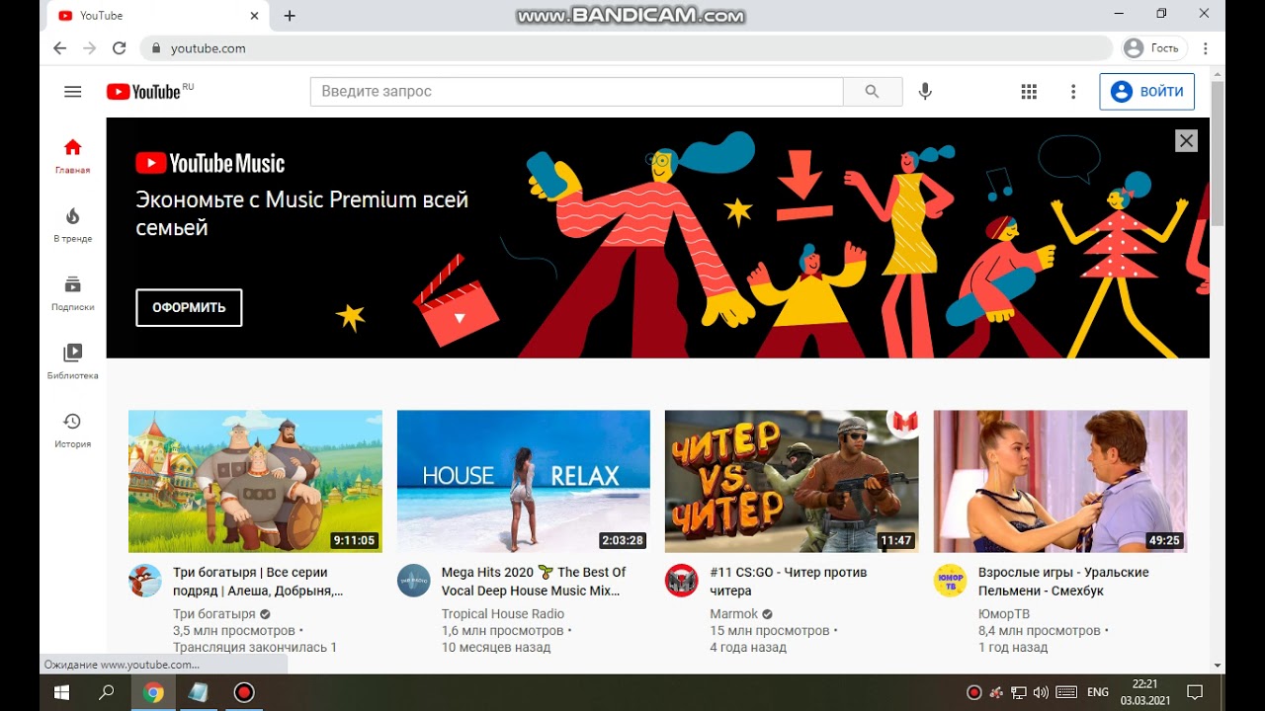Open the volume tray icon
This screenshot has height=711, width=1265.
pyautogui.click(x=1041, y=692)
